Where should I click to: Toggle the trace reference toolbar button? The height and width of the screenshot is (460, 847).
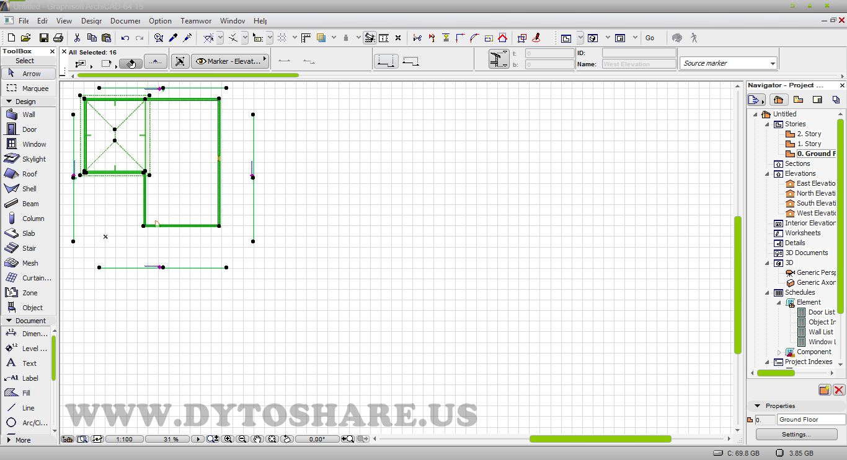coord(321,38)
